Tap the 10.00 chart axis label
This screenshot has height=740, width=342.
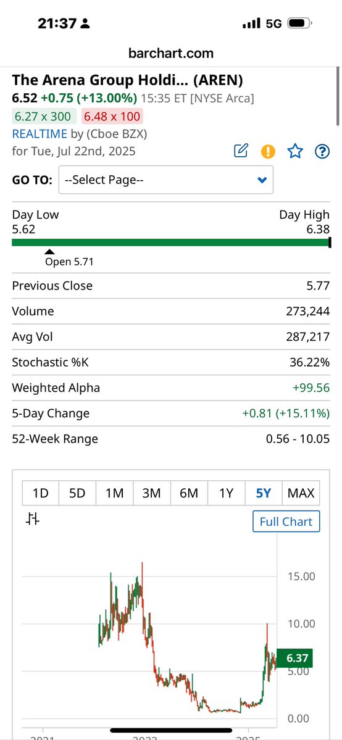[x=301, y=623]
